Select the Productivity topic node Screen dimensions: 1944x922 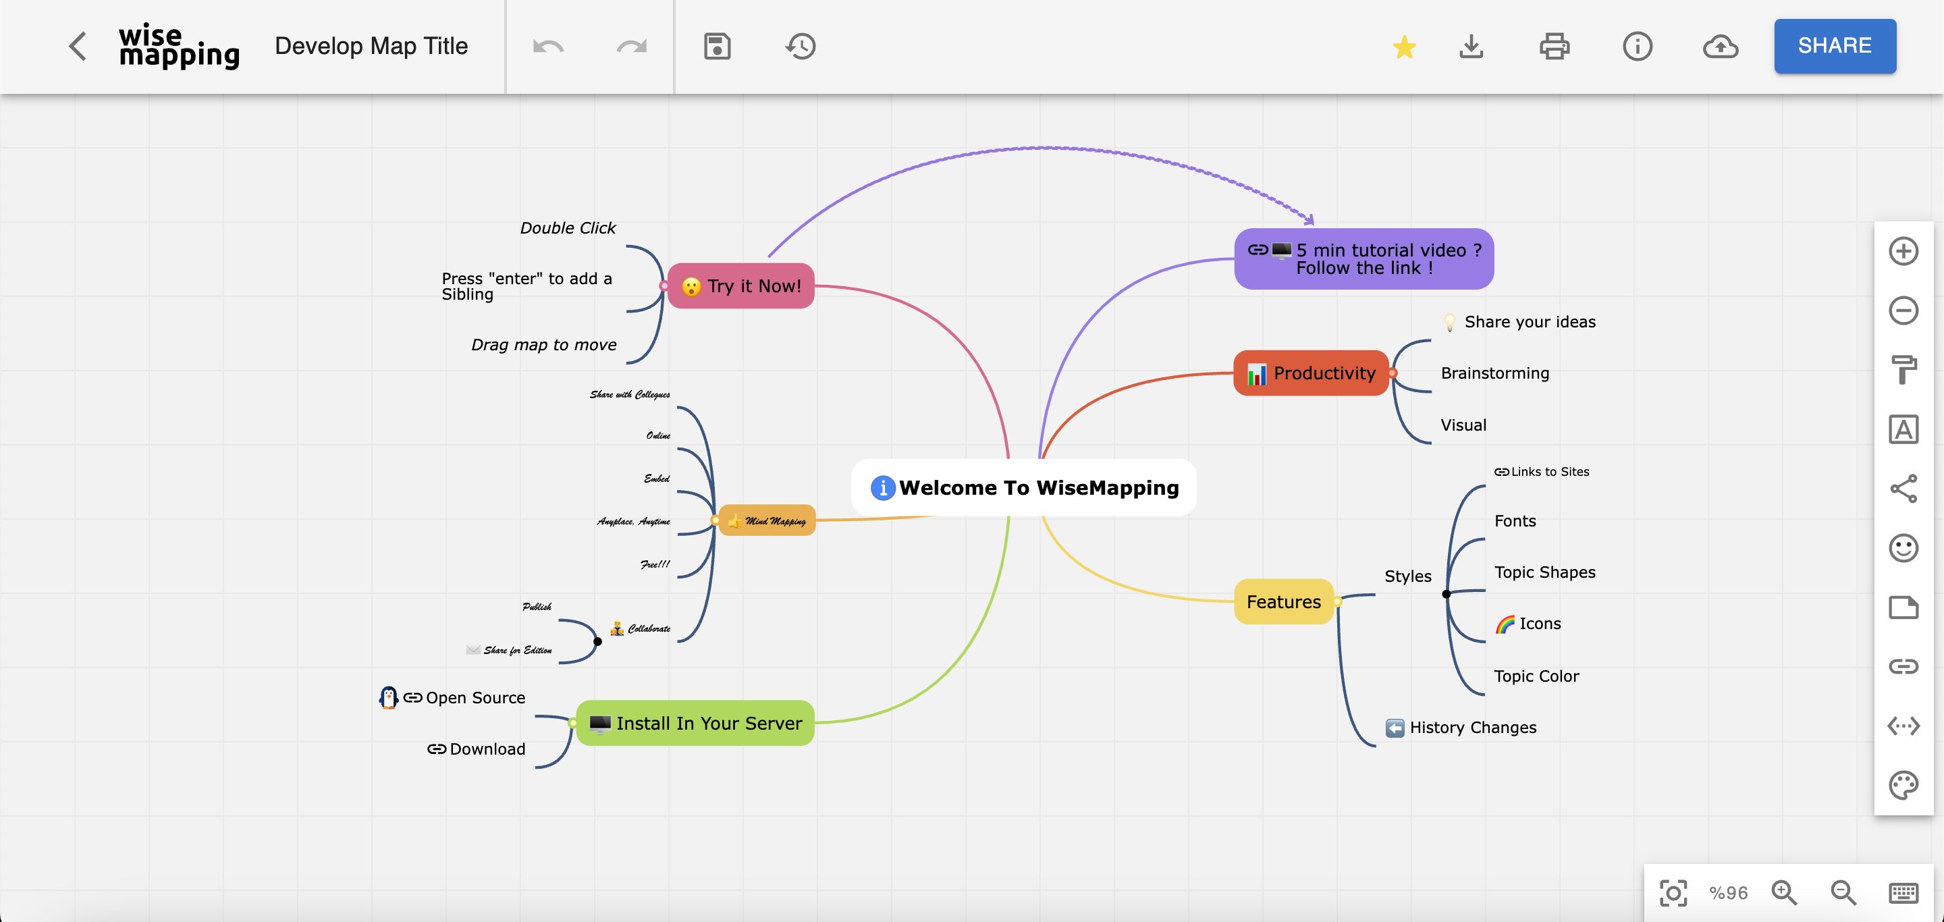pos(1311,373)
